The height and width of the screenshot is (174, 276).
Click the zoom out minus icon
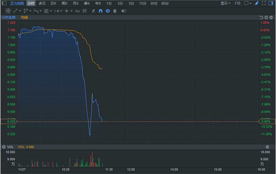(x=271, y=17)
